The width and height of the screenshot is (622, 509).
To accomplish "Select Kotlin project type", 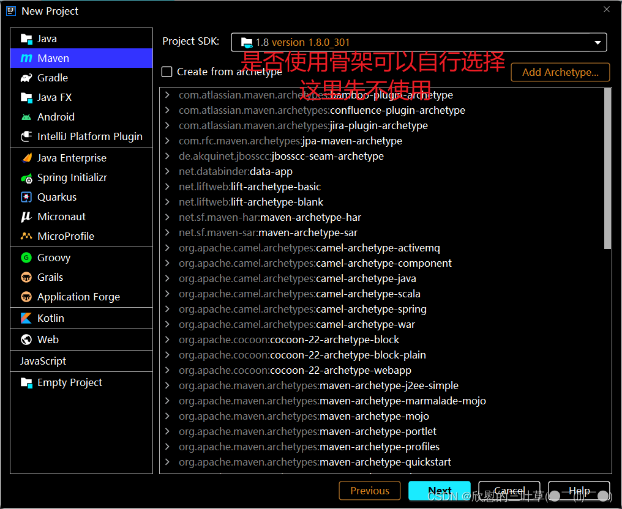I will 81,318.
